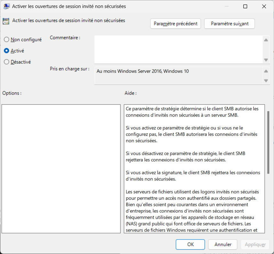Go to Paramètre précédent
Viewport: 274px width, 254px height.
pyautogui.click(x=176, y=24)
